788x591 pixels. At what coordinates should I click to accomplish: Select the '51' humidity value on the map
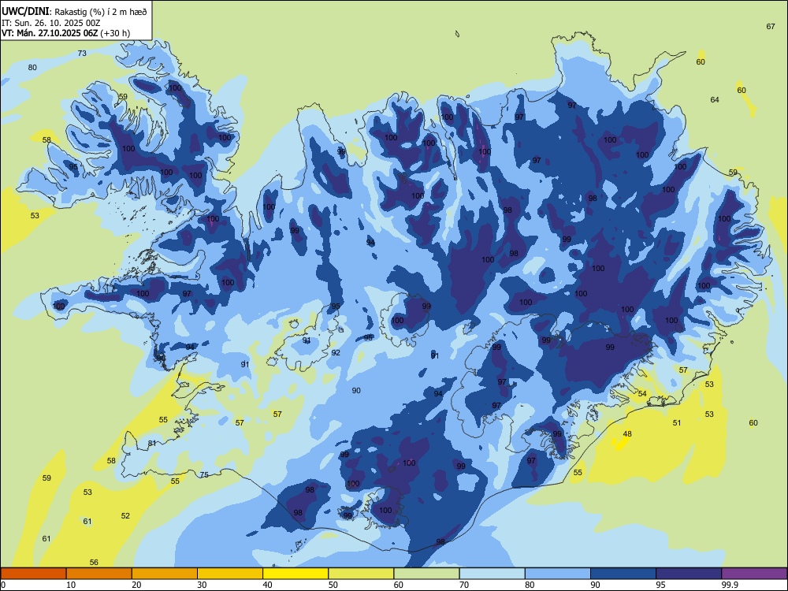pyautogui.click(x=677, y=423)
